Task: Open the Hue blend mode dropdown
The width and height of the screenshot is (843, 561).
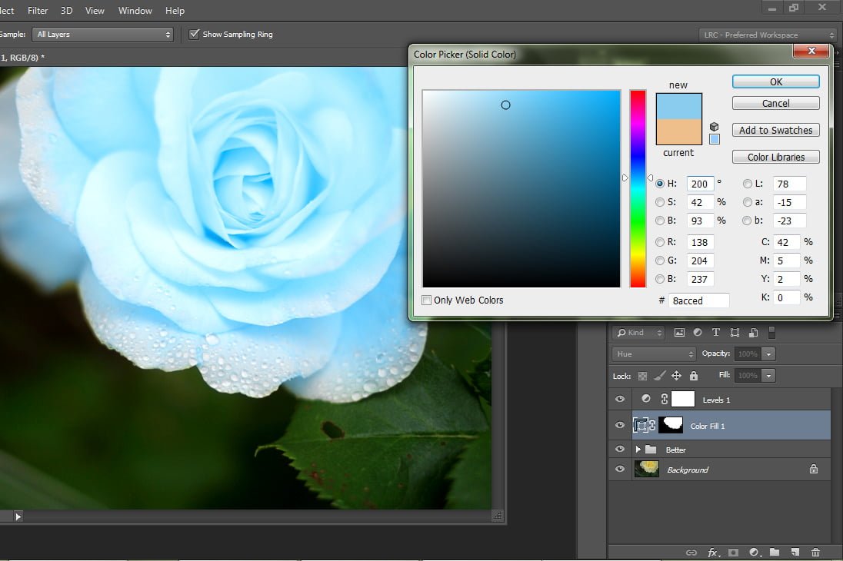Action: 654,354
